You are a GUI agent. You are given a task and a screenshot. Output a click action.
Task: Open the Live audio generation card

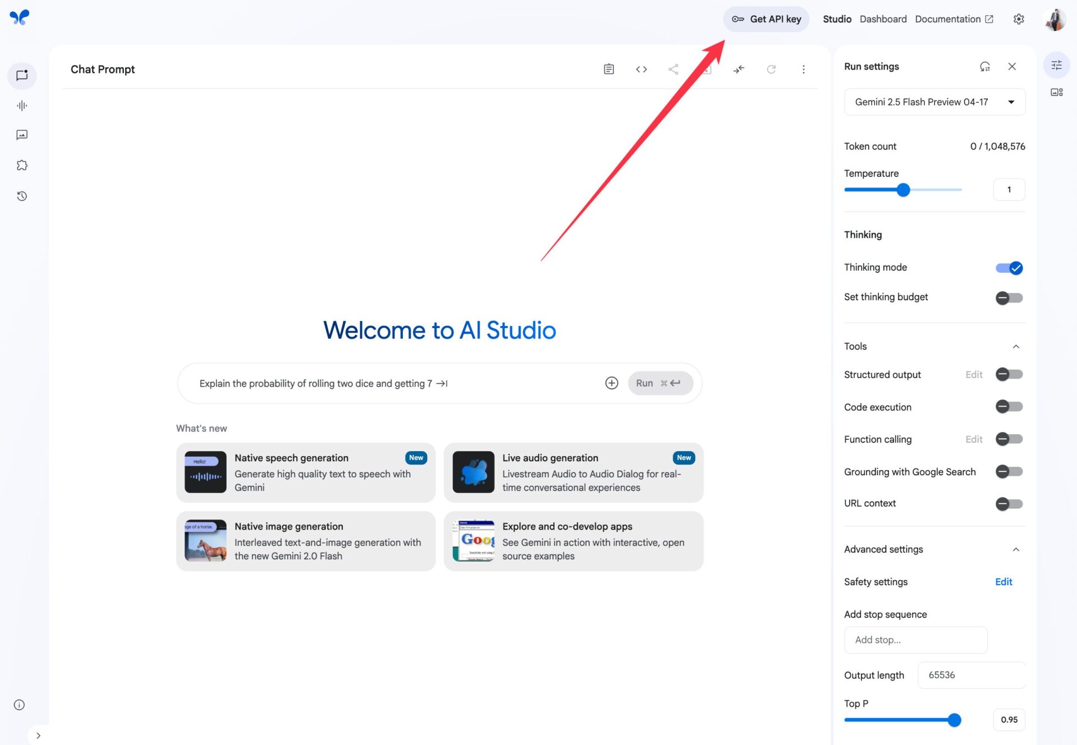(573, 472)
